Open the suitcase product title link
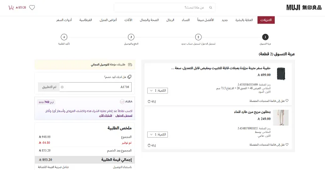Screen dimensions: 325x170 tap(221, 68)
